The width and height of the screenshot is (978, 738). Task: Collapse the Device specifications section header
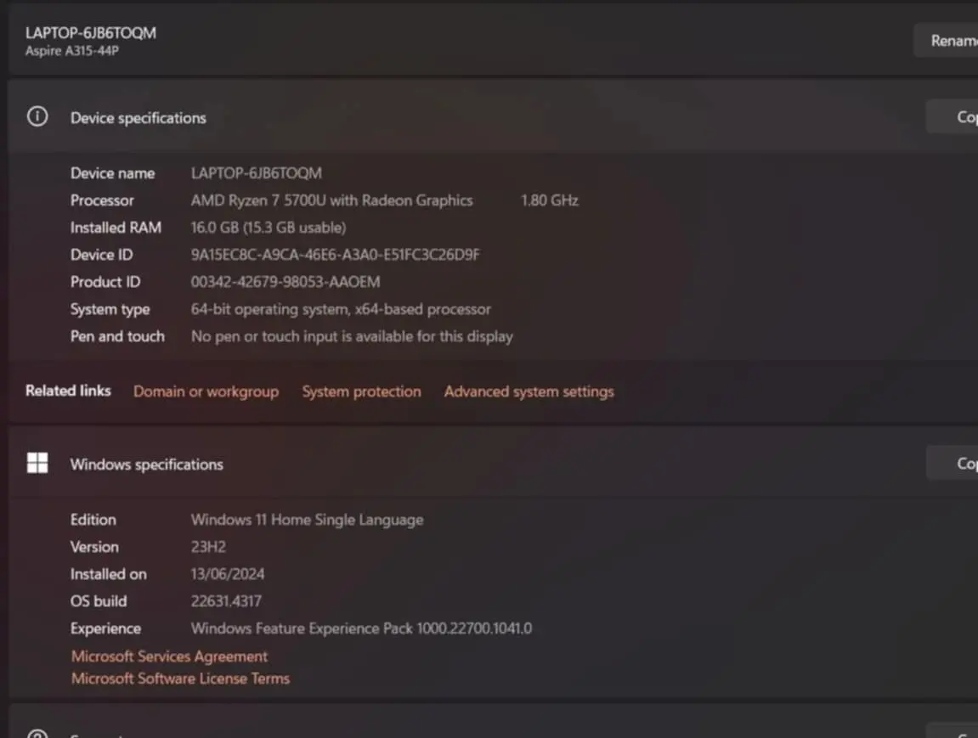(x=493, y=116)
